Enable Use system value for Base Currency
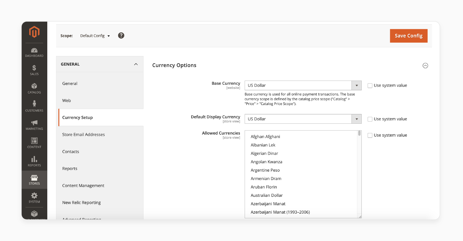Viewport: 463px width, 241px height. [x=370, y=85]
